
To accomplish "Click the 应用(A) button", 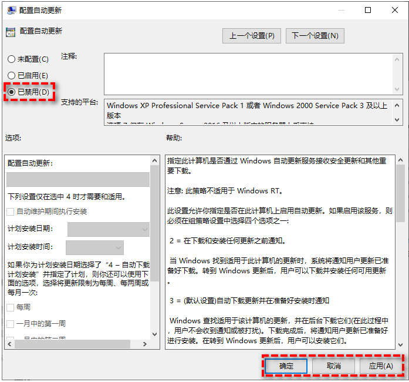I will point(381,366).
